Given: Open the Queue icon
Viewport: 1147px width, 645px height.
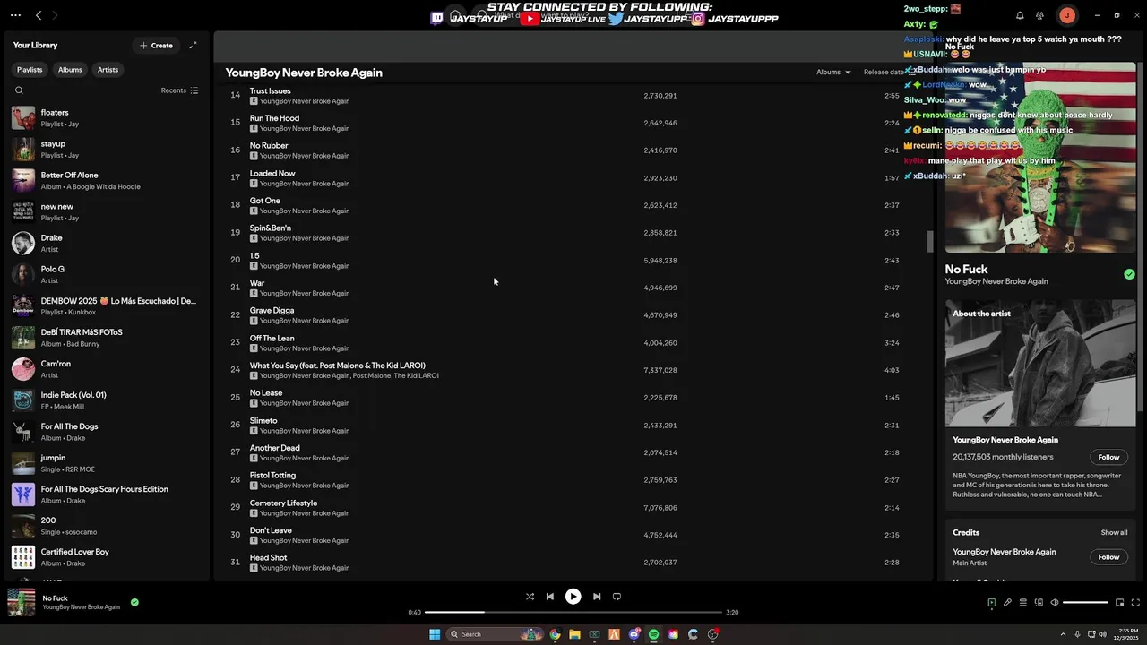Looking at the screenshot, I should click(x=1023, y=603).
